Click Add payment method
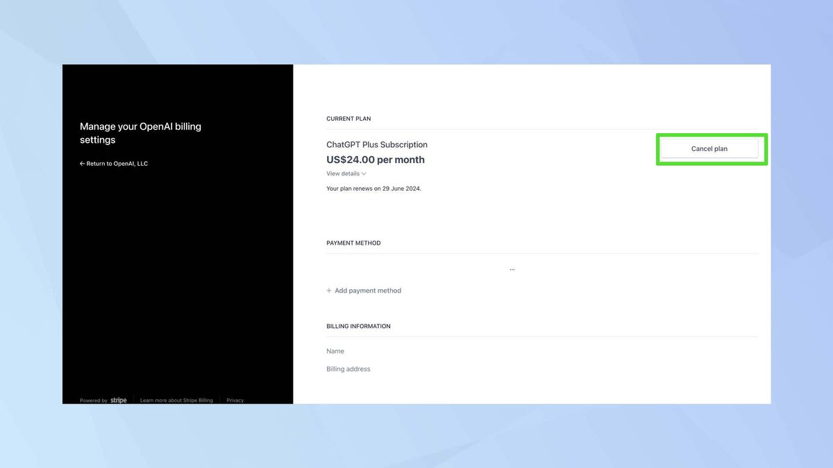Screen dimensions: 833x468 pyautogui.click(x=367, y=290)
